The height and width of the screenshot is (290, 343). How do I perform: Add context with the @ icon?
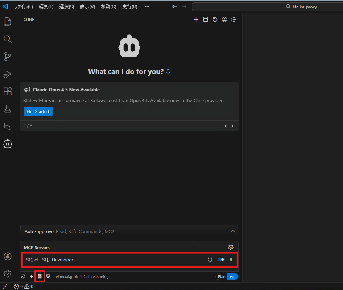[x=23, y=277]
